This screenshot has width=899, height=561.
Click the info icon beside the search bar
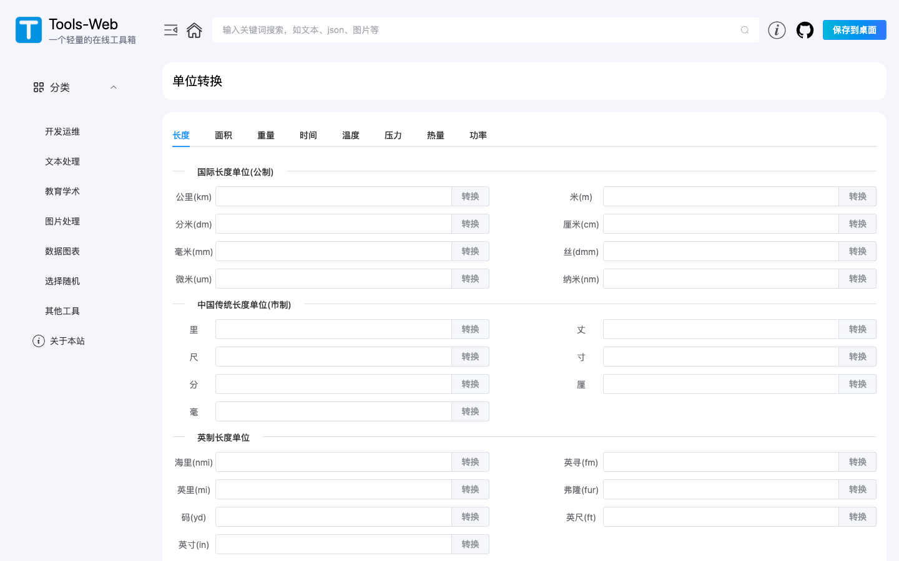[x=777, y=29]
